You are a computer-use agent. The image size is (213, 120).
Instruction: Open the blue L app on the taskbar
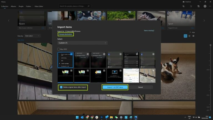coord(126,117)
